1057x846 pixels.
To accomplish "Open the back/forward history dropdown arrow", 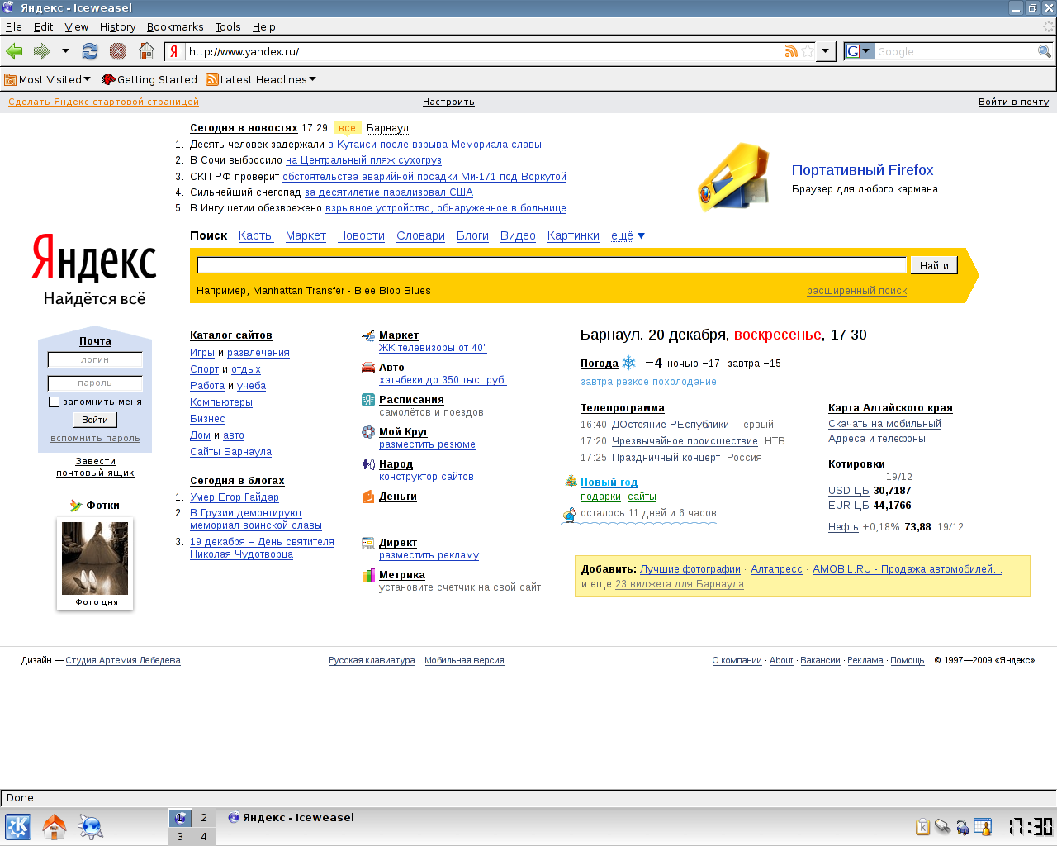I will pos(65,51).
